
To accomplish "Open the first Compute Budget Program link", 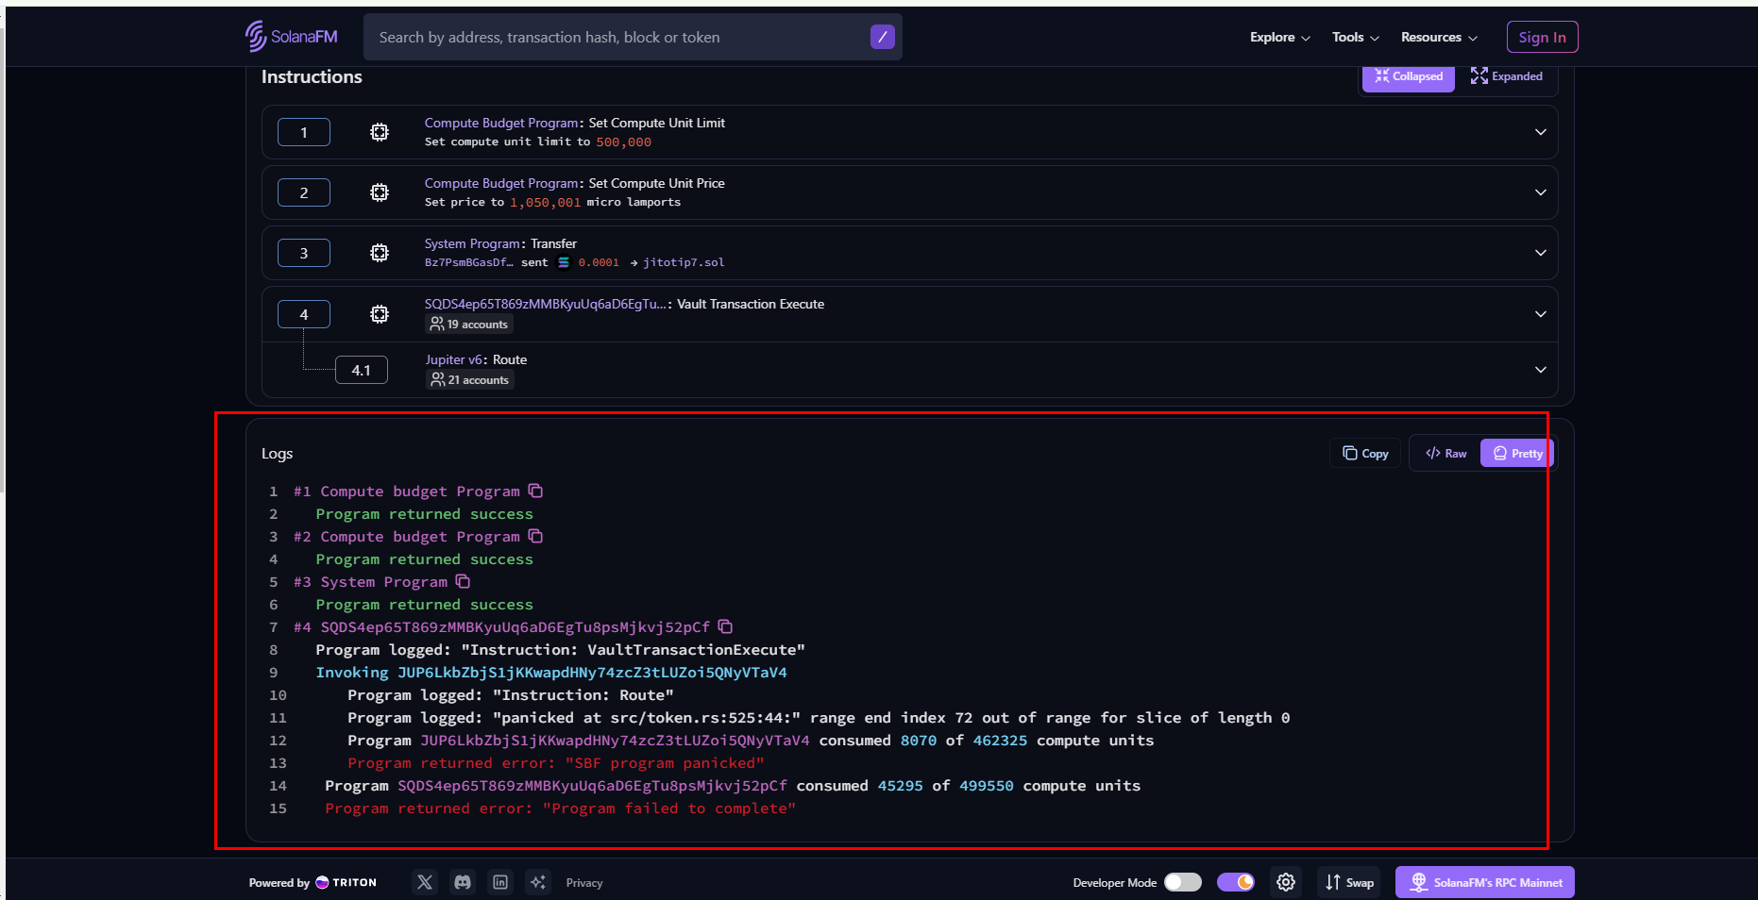I will pyautogui.click(x=501, y=123).
